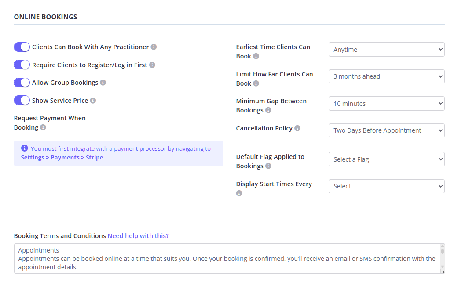Image resolution: width=454 pixels, height=282 pixels.
Task: Toggle the Show Service Price switch
Action: 22,101
